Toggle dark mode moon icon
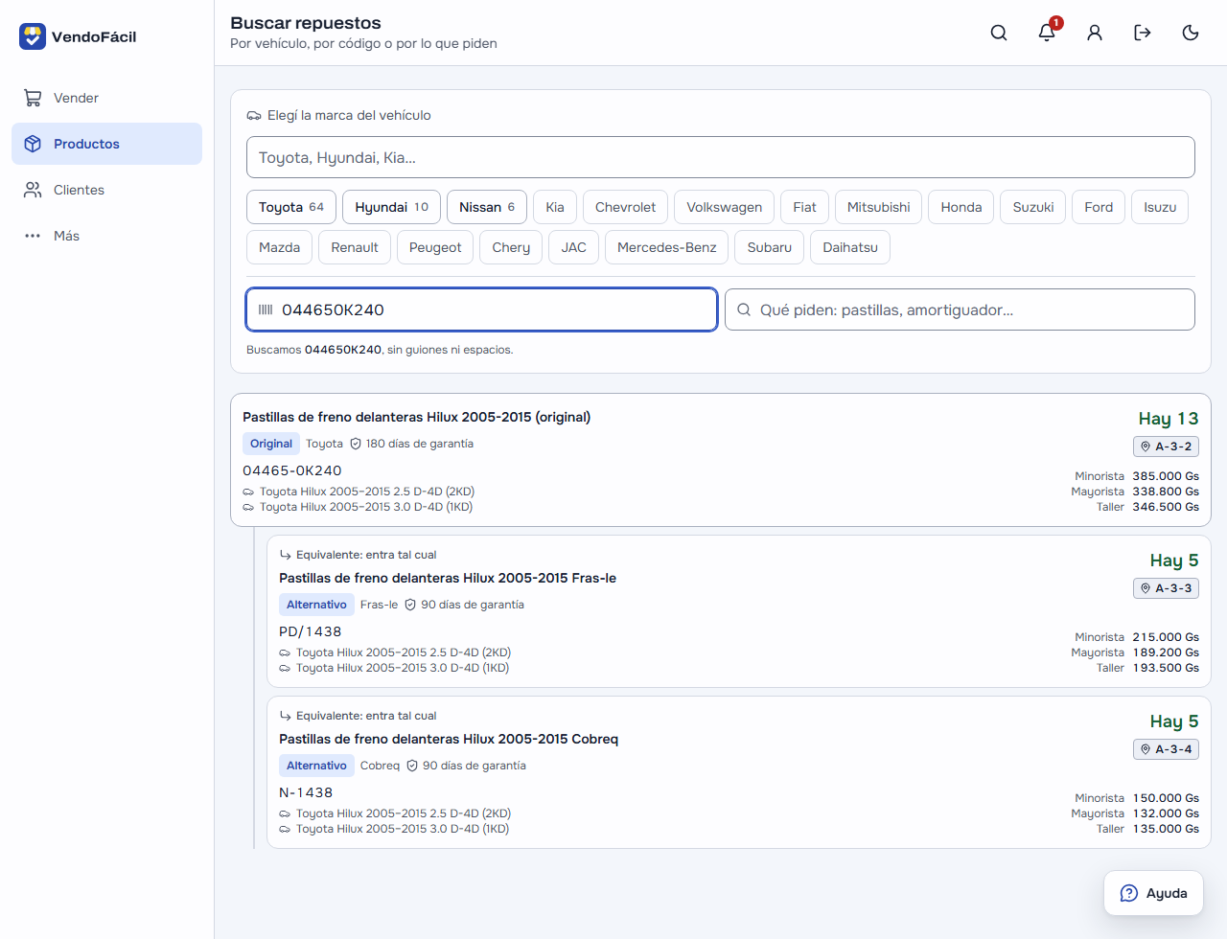This screenshot has width=1227, height=939. (x=1191, y=33)
